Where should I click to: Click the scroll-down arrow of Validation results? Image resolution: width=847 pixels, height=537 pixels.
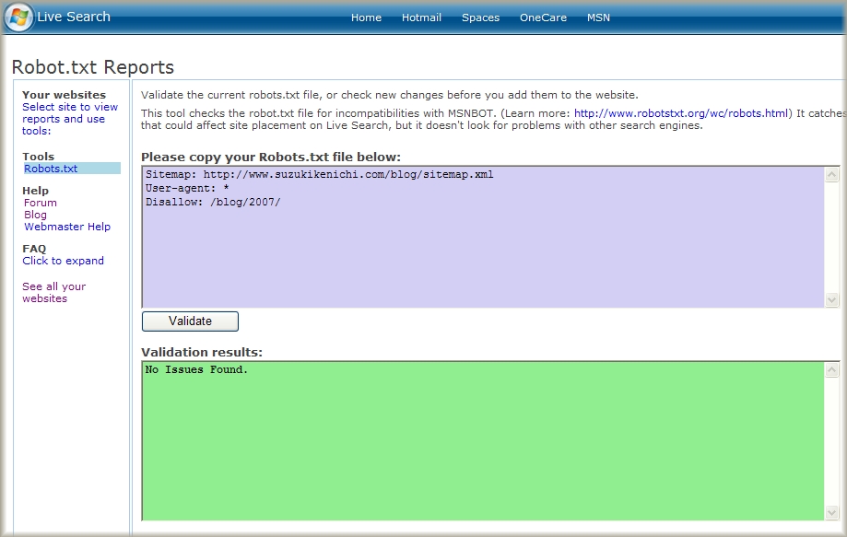832,513
